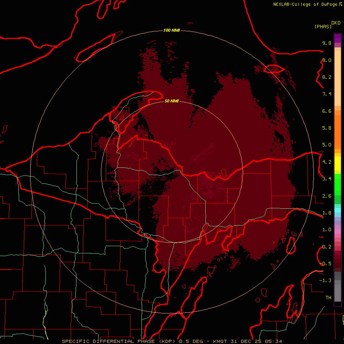Viewport: 344px width, 344px height.
Task: Click the cyan segment of the color bar
Action: [338, 210]
